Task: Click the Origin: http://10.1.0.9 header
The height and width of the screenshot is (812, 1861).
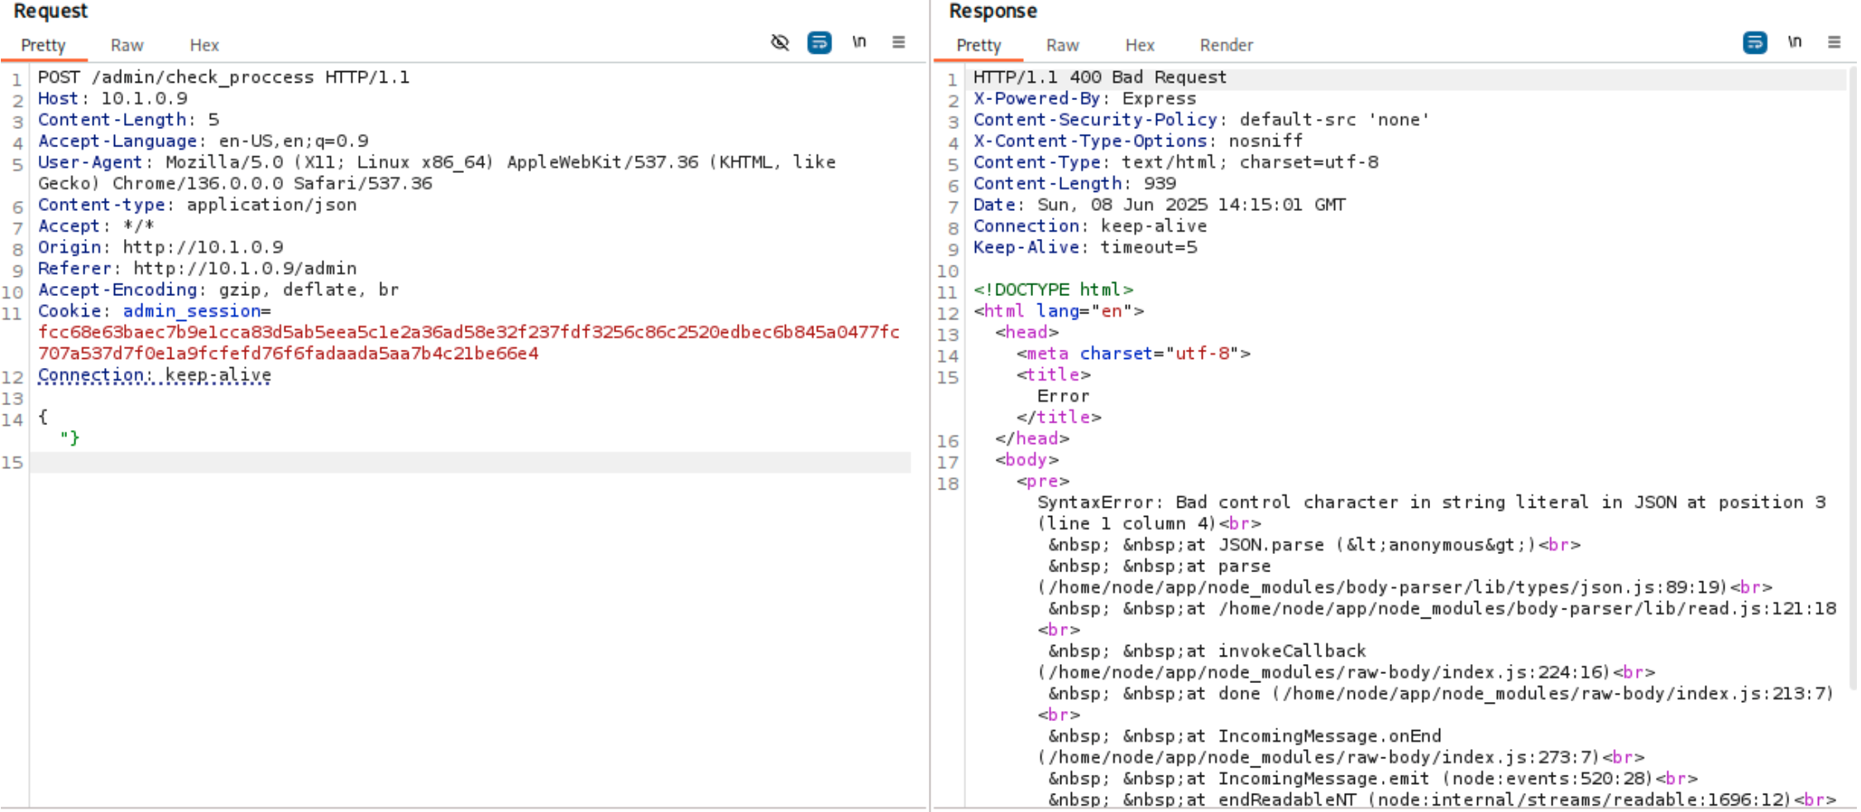Action: click(x=160, y=247)
